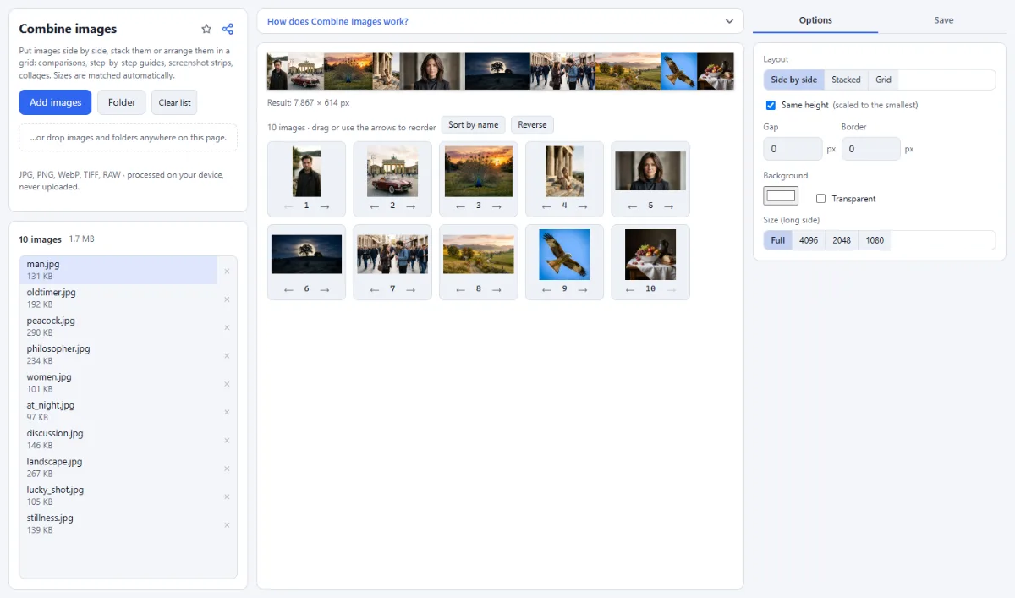The width and height of the screenshot is (1015, 598).
Task: Set size to Full
Action: 778,240
